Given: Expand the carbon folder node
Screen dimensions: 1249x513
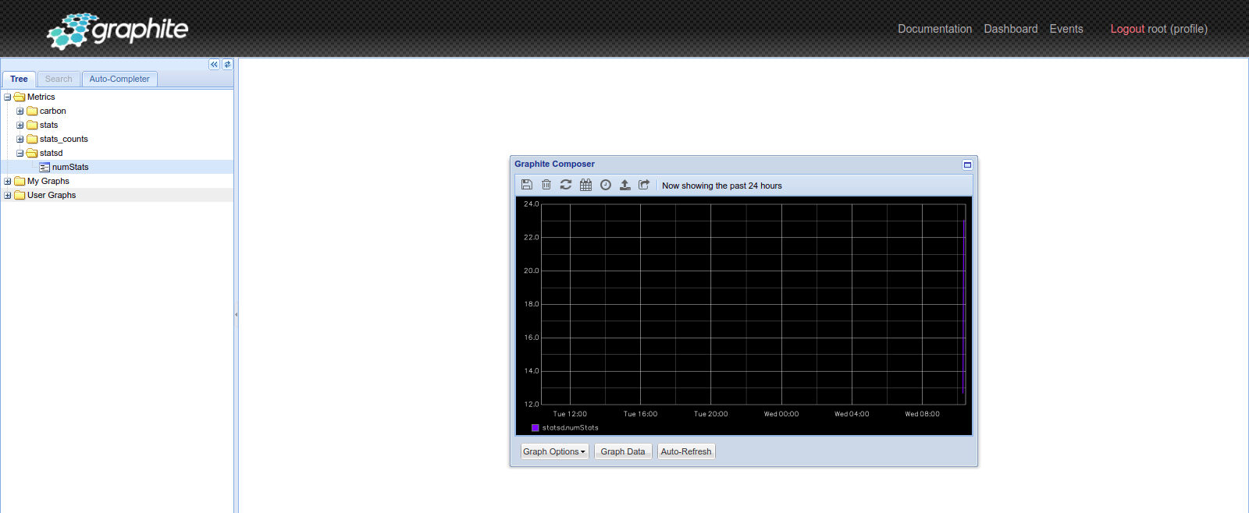Looking at the screenshot, I should (20, 111).
